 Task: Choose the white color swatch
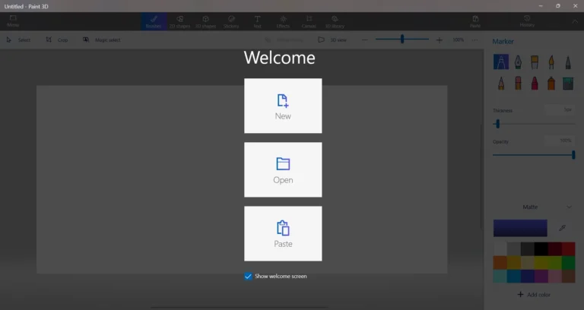coord(500,249)
